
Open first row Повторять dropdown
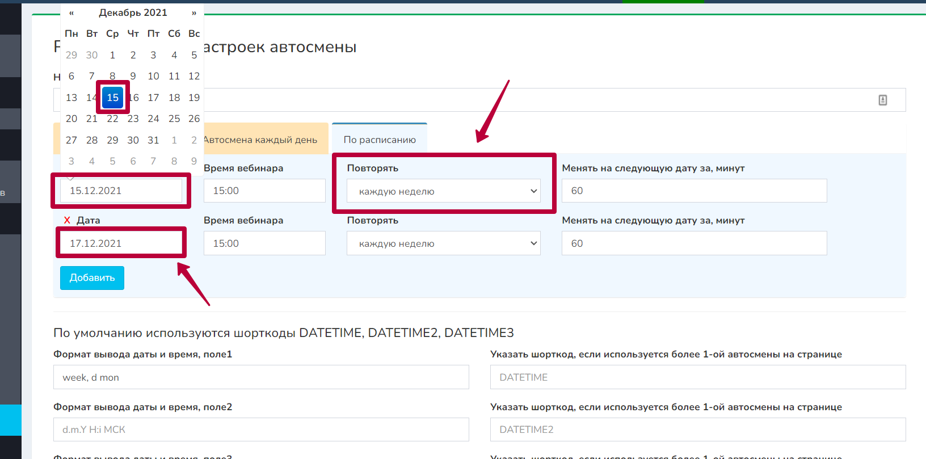tap(443, 191)
